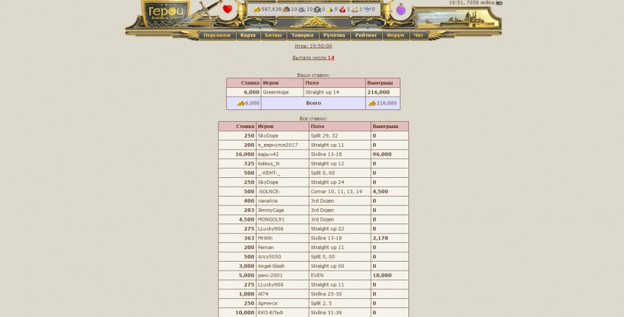Click the 4,500 stake cell of MONGOL91

coord(237,219)
